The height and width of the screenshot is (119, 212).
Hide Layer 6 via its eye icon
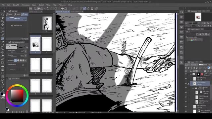(186, 102)
